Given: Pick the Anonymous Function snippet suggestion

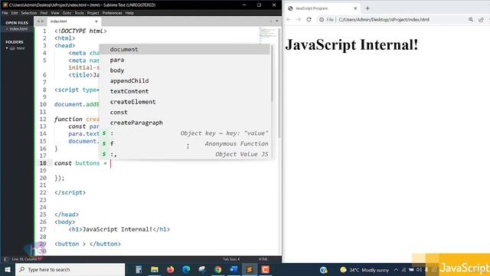Looking at the screenshot, I should (185, 143).
